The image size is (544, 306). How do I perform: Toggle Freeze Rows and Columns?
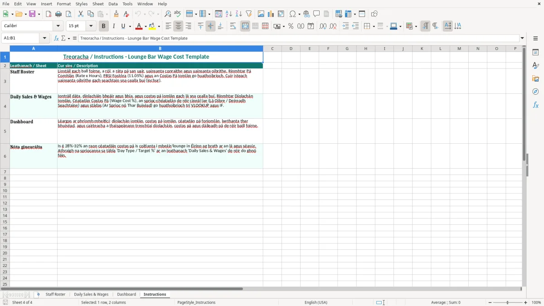tap(347, 14)
